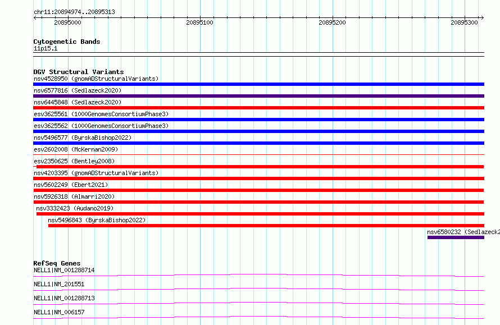Click the blue bar for nsv4528950
The image size is (500, 325).
click(x=258, y=84)
